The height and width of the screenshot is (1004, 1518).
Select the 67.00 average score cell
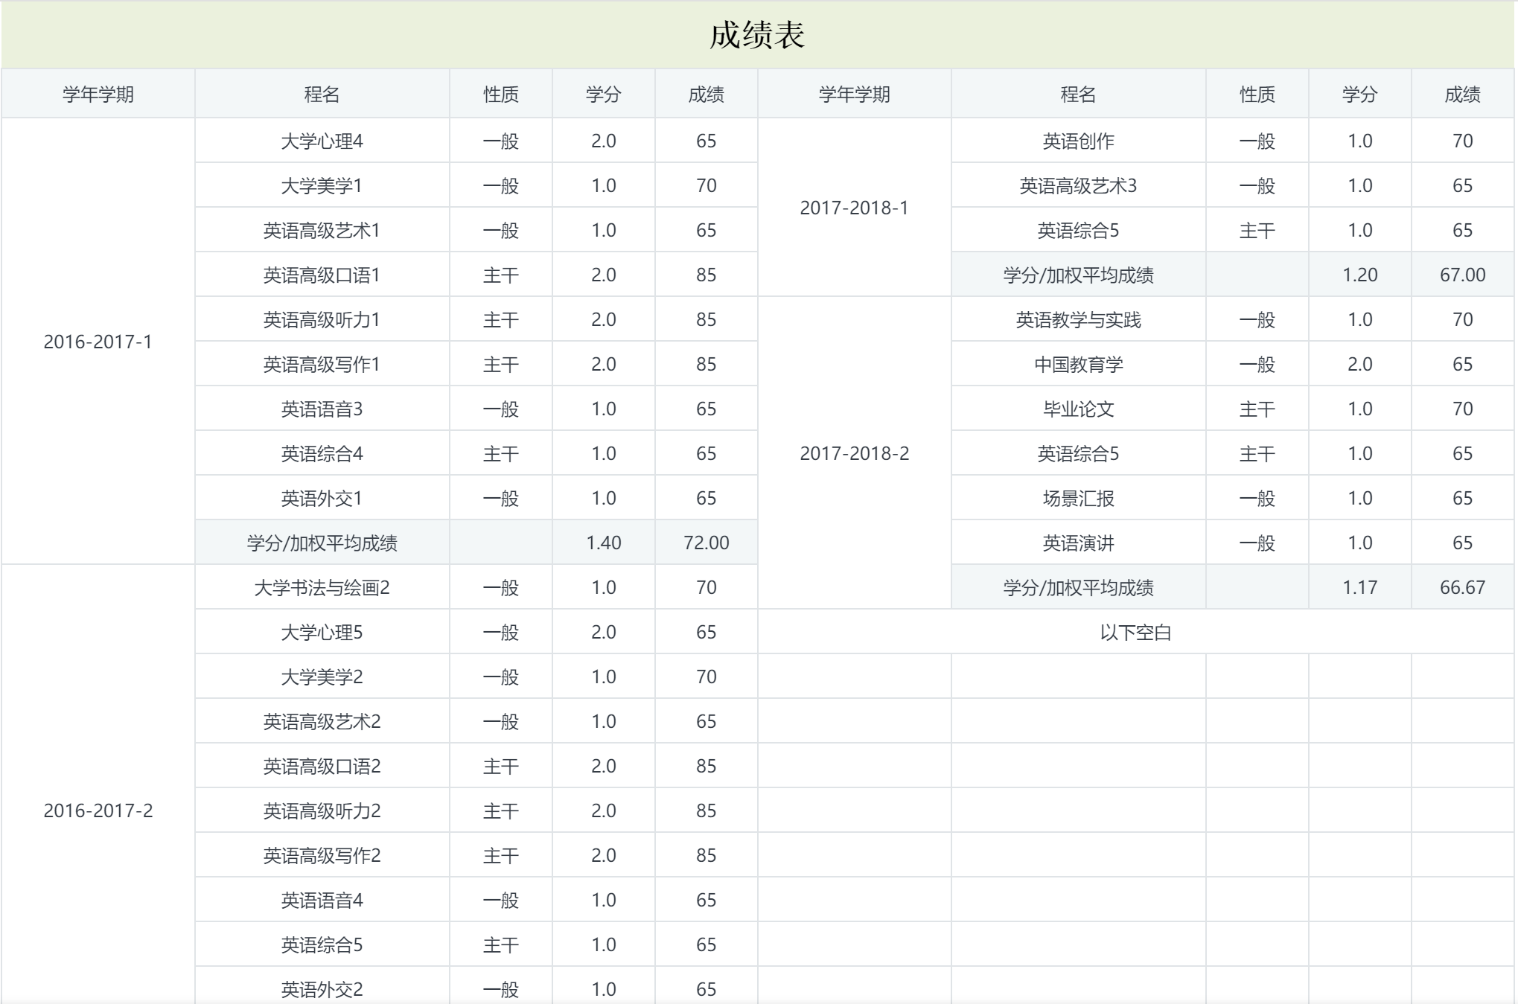[x=1462, y=275]
